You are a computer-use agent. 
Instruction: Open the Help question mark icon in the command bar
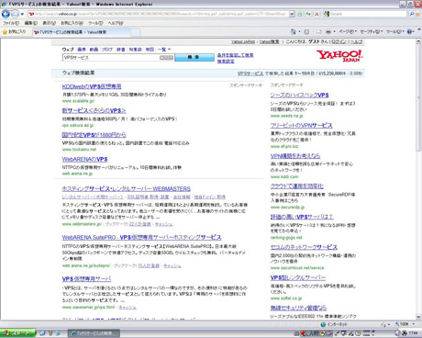pyautogui.click(x=409, y=31)
